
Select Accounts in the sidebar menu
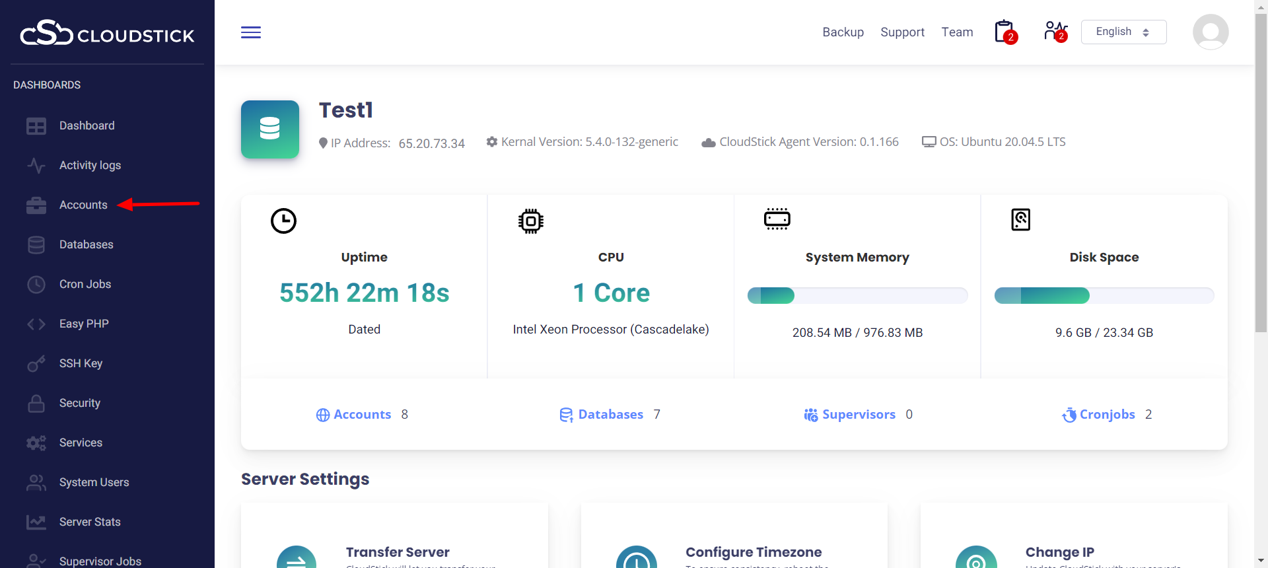[x=83, y=205]
